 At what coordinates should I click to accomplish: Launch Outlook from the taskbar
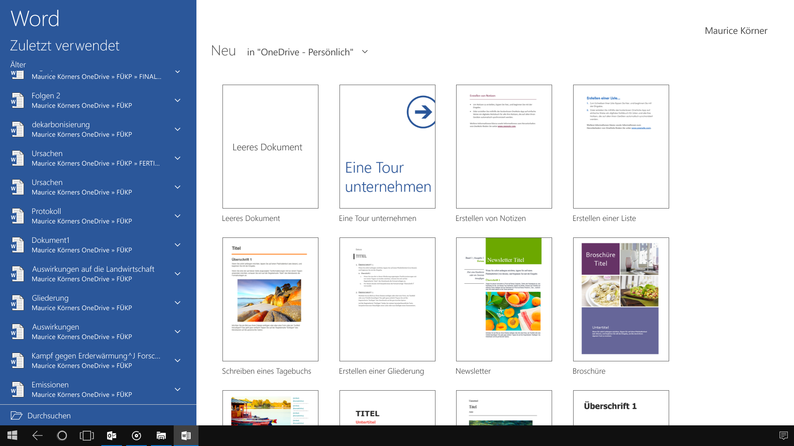[112, 436]
